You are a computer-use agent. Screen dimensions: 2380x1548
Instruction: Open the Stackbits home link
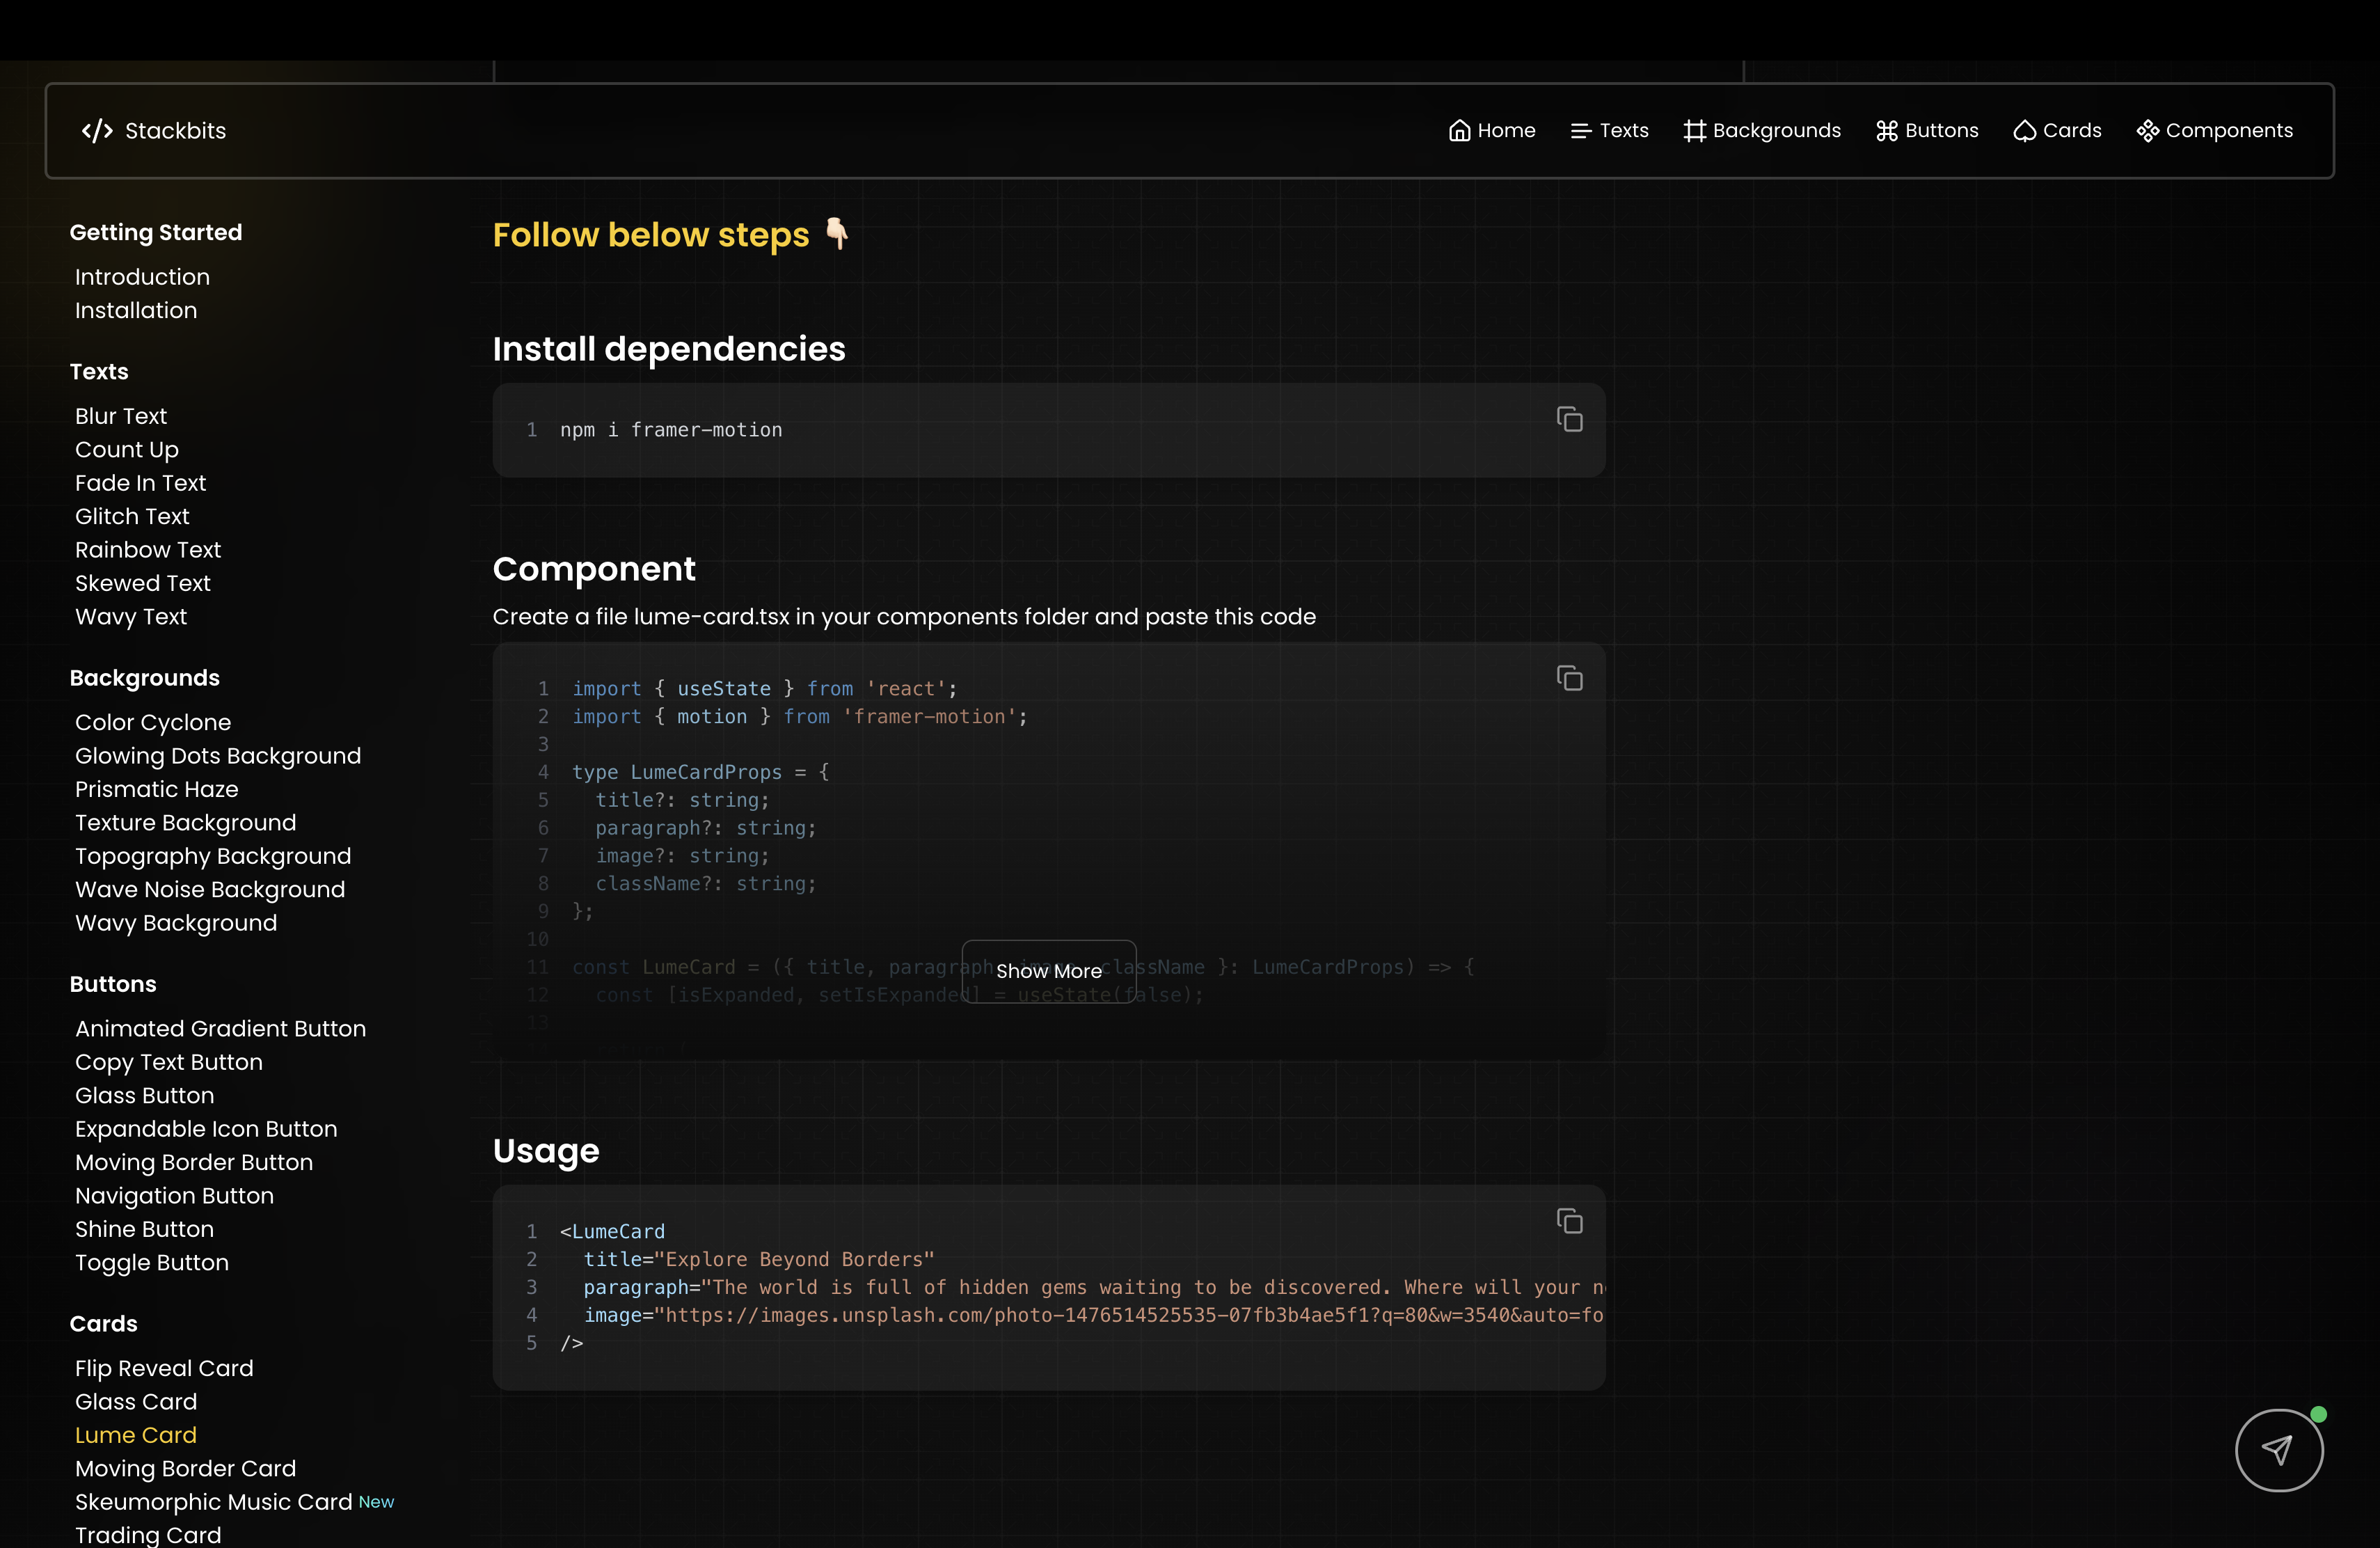[154, 131]
